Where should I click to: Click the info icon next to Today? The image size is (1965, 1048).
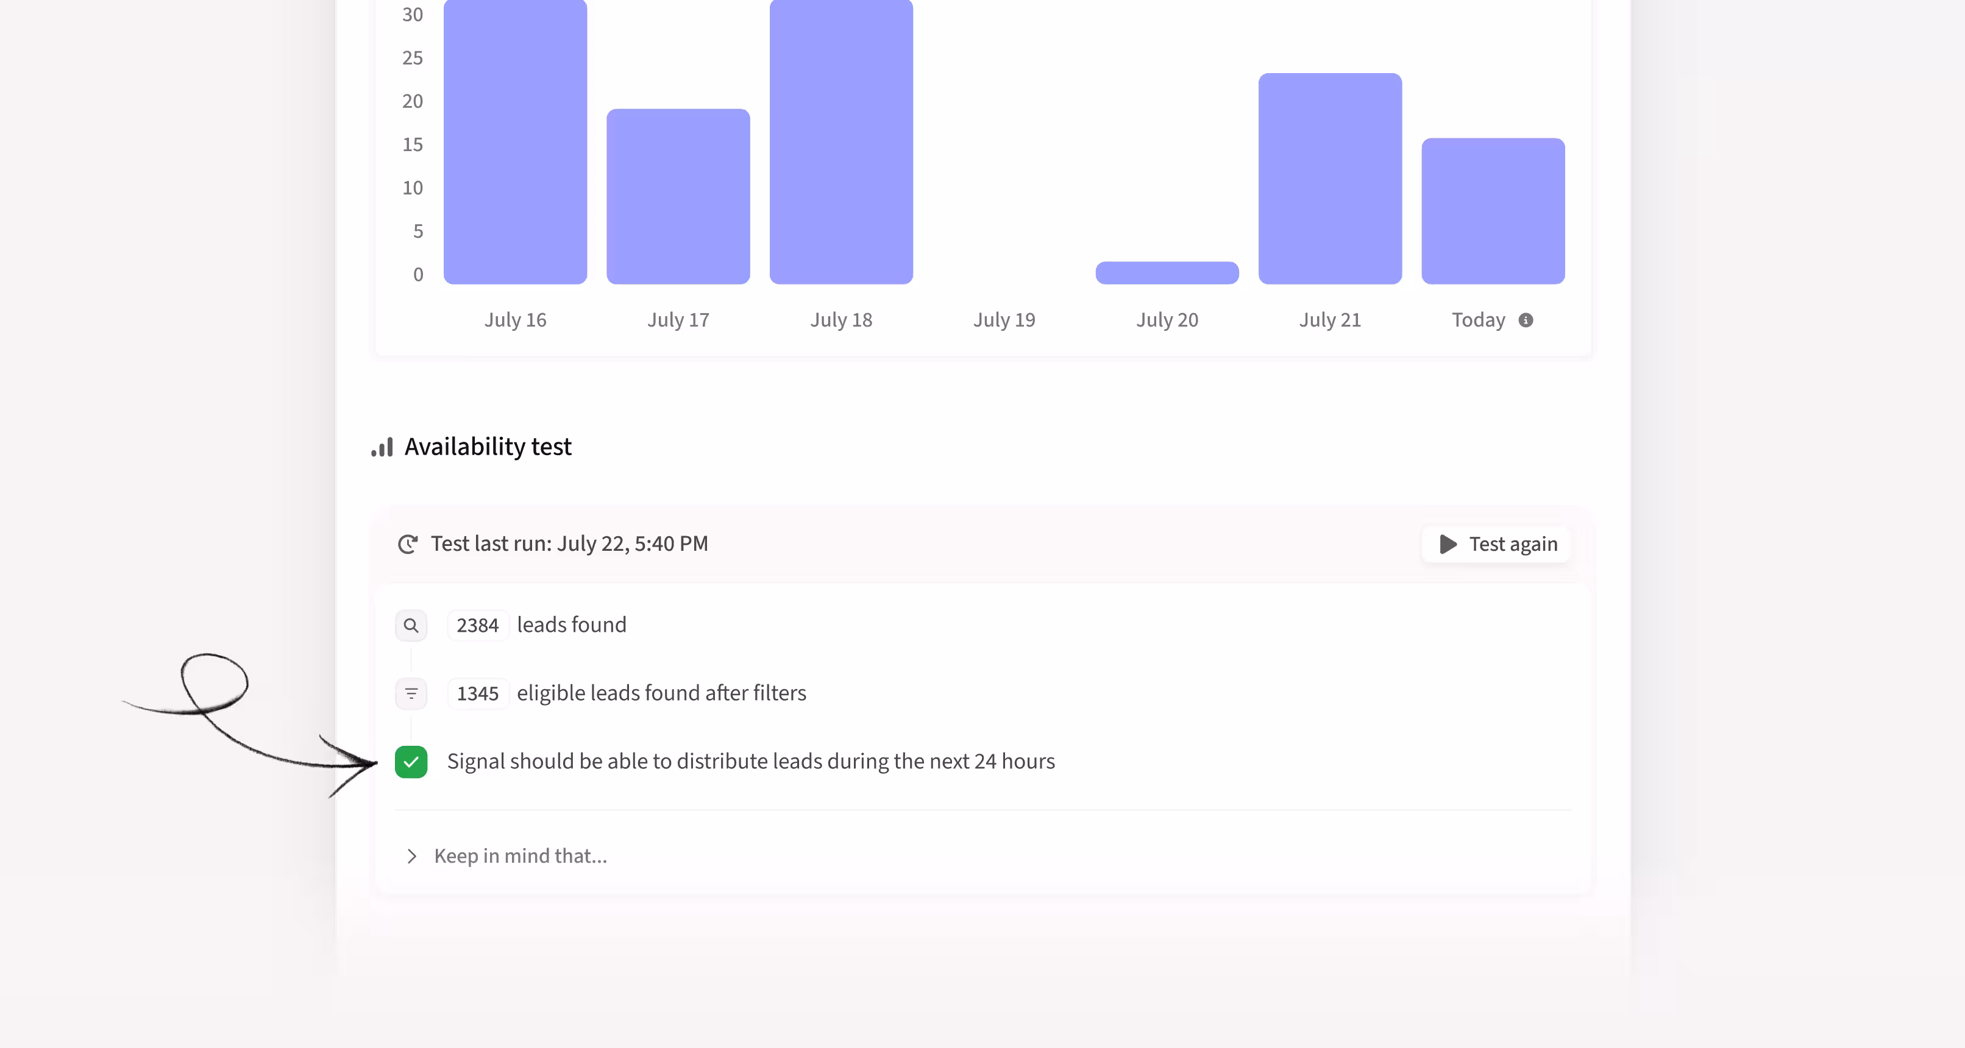(1525, 320)
